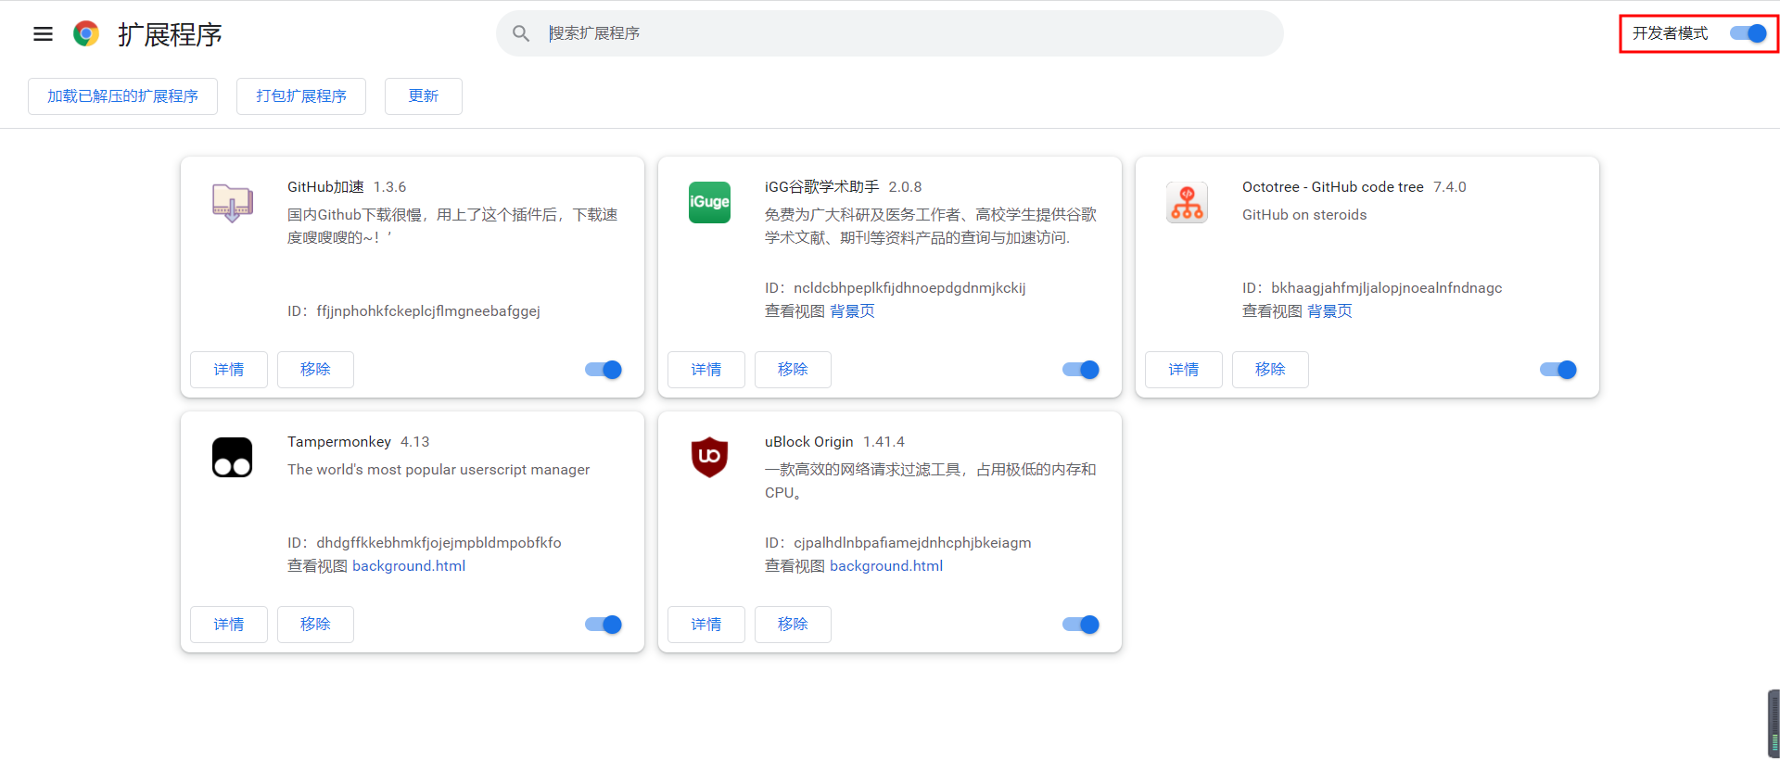This screenshot has height=771, width=1780.
Task: Open uBlock Origin background.html link
Action: (x=886, y=566)
